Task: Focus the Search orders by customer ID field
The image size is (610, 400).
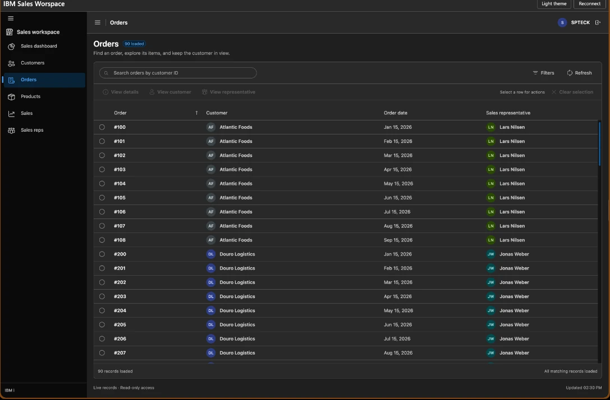Action: click(178, 73)
